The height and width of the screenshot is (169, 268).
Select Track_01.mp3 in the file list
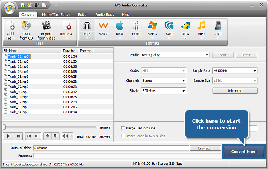tap(19, 56)
